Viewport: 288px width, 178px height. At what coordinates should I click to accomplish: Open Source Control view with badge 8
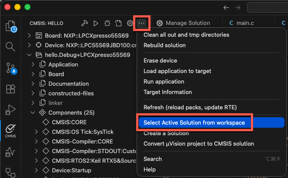(10, 67)
